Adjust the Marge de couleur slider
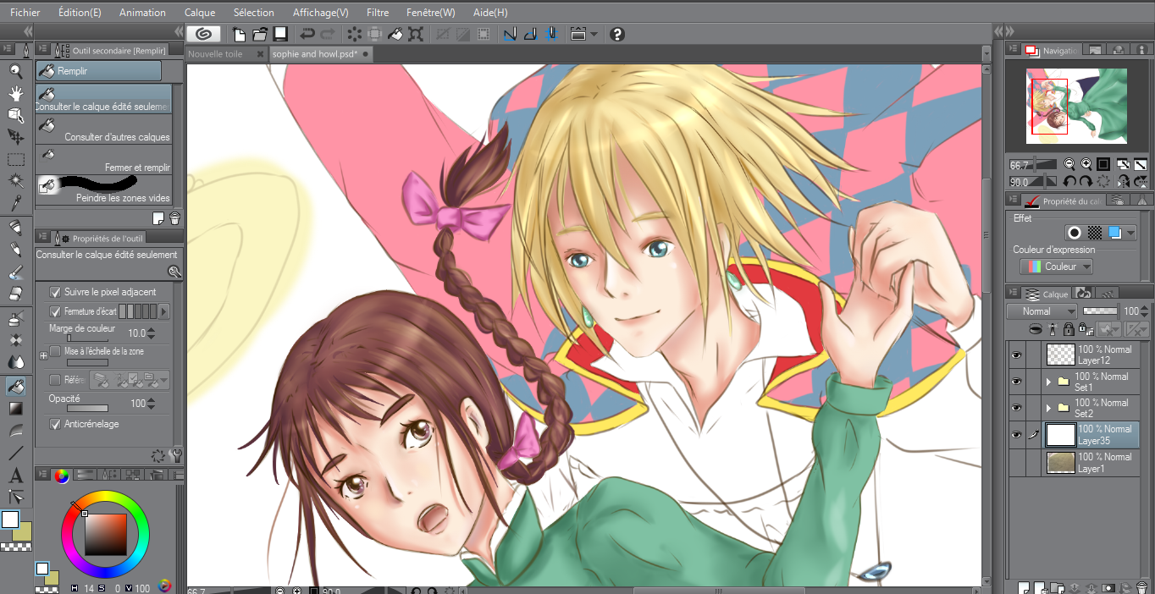The height and width of the screenshot is (594, 1155). pos(87,338)
